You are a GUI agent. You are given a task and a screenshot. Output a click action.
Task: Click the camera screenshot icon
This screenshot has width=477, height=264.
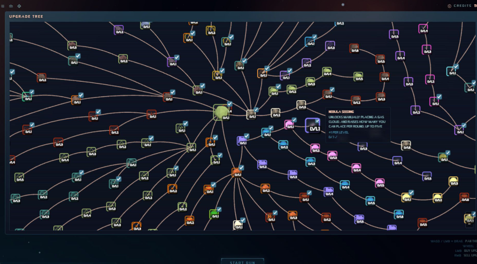coord(11,6)
